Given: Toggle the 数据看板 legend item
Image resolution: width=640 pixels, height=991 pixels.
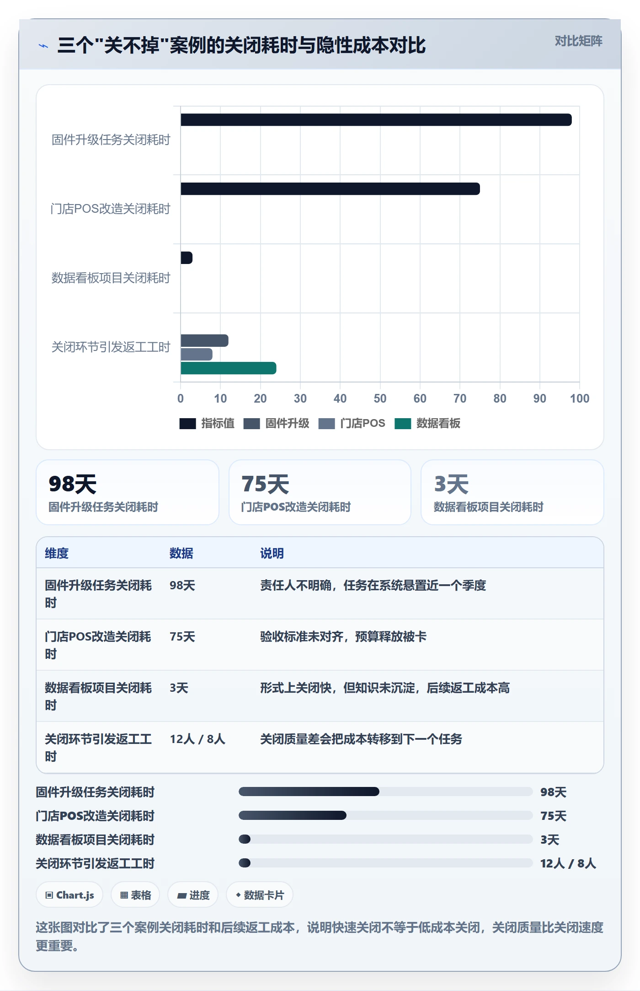Looking at the screenshot, I should (x=427, y=424).
